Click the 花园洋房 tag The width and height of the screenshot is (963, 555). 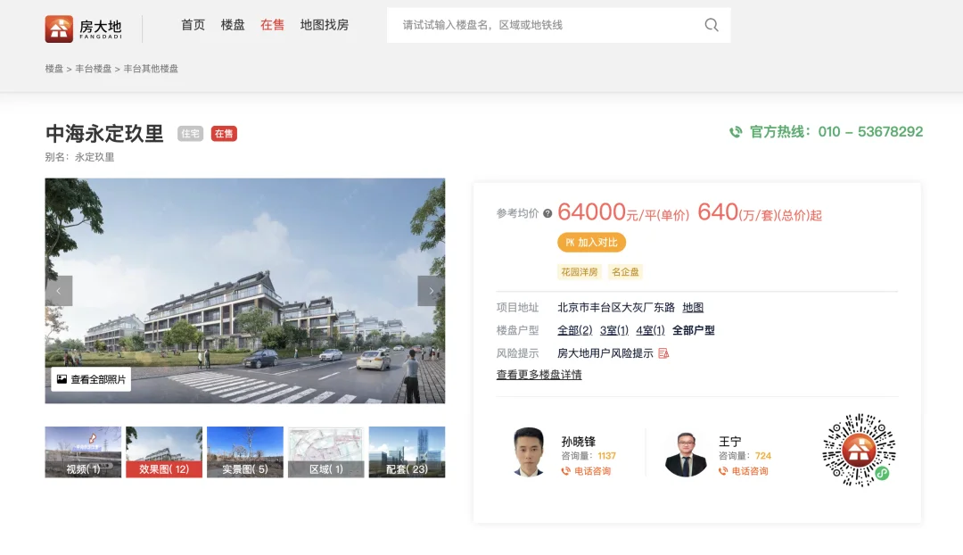[x=580, y=272]
